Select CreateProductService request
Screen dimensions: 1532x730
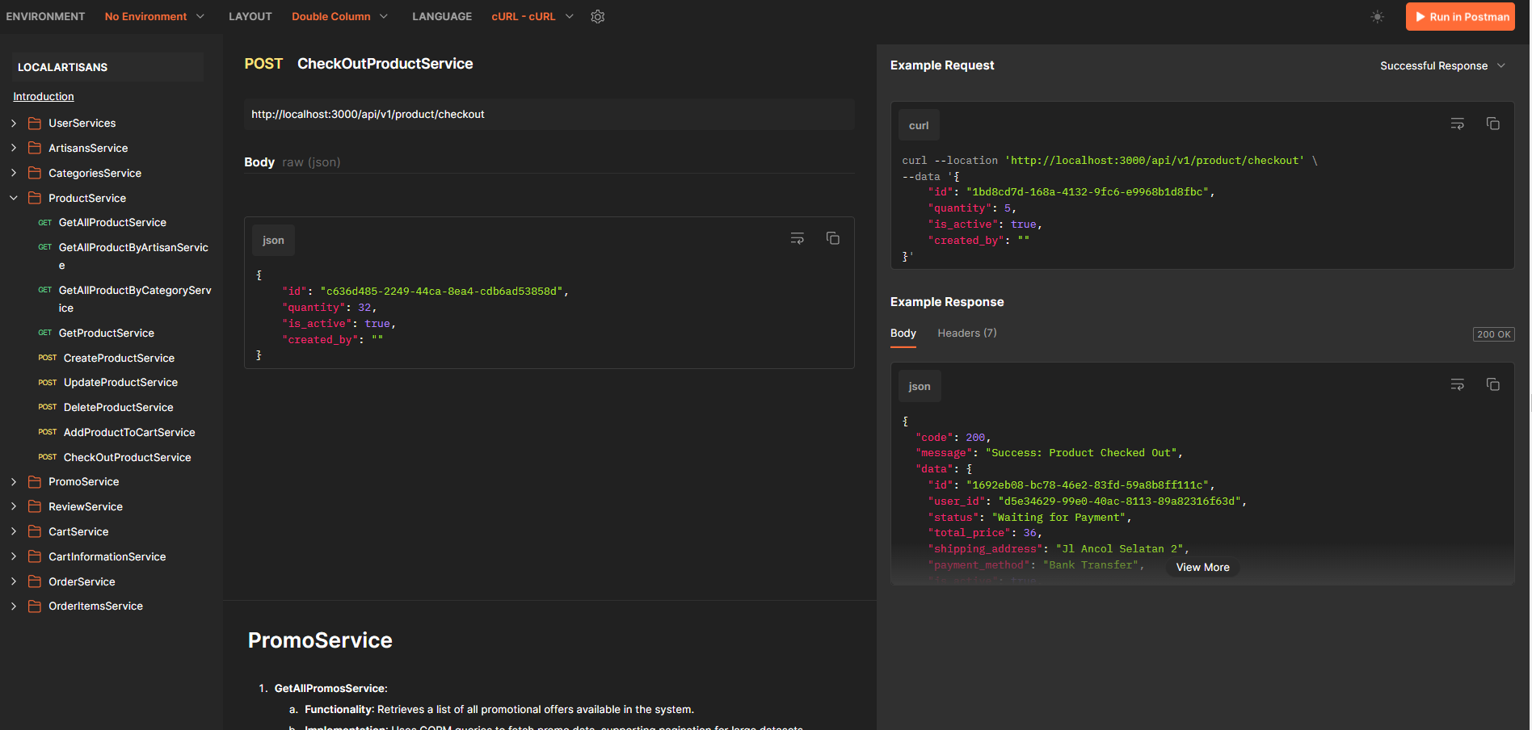pyautogui.click(x=119, y=358)
